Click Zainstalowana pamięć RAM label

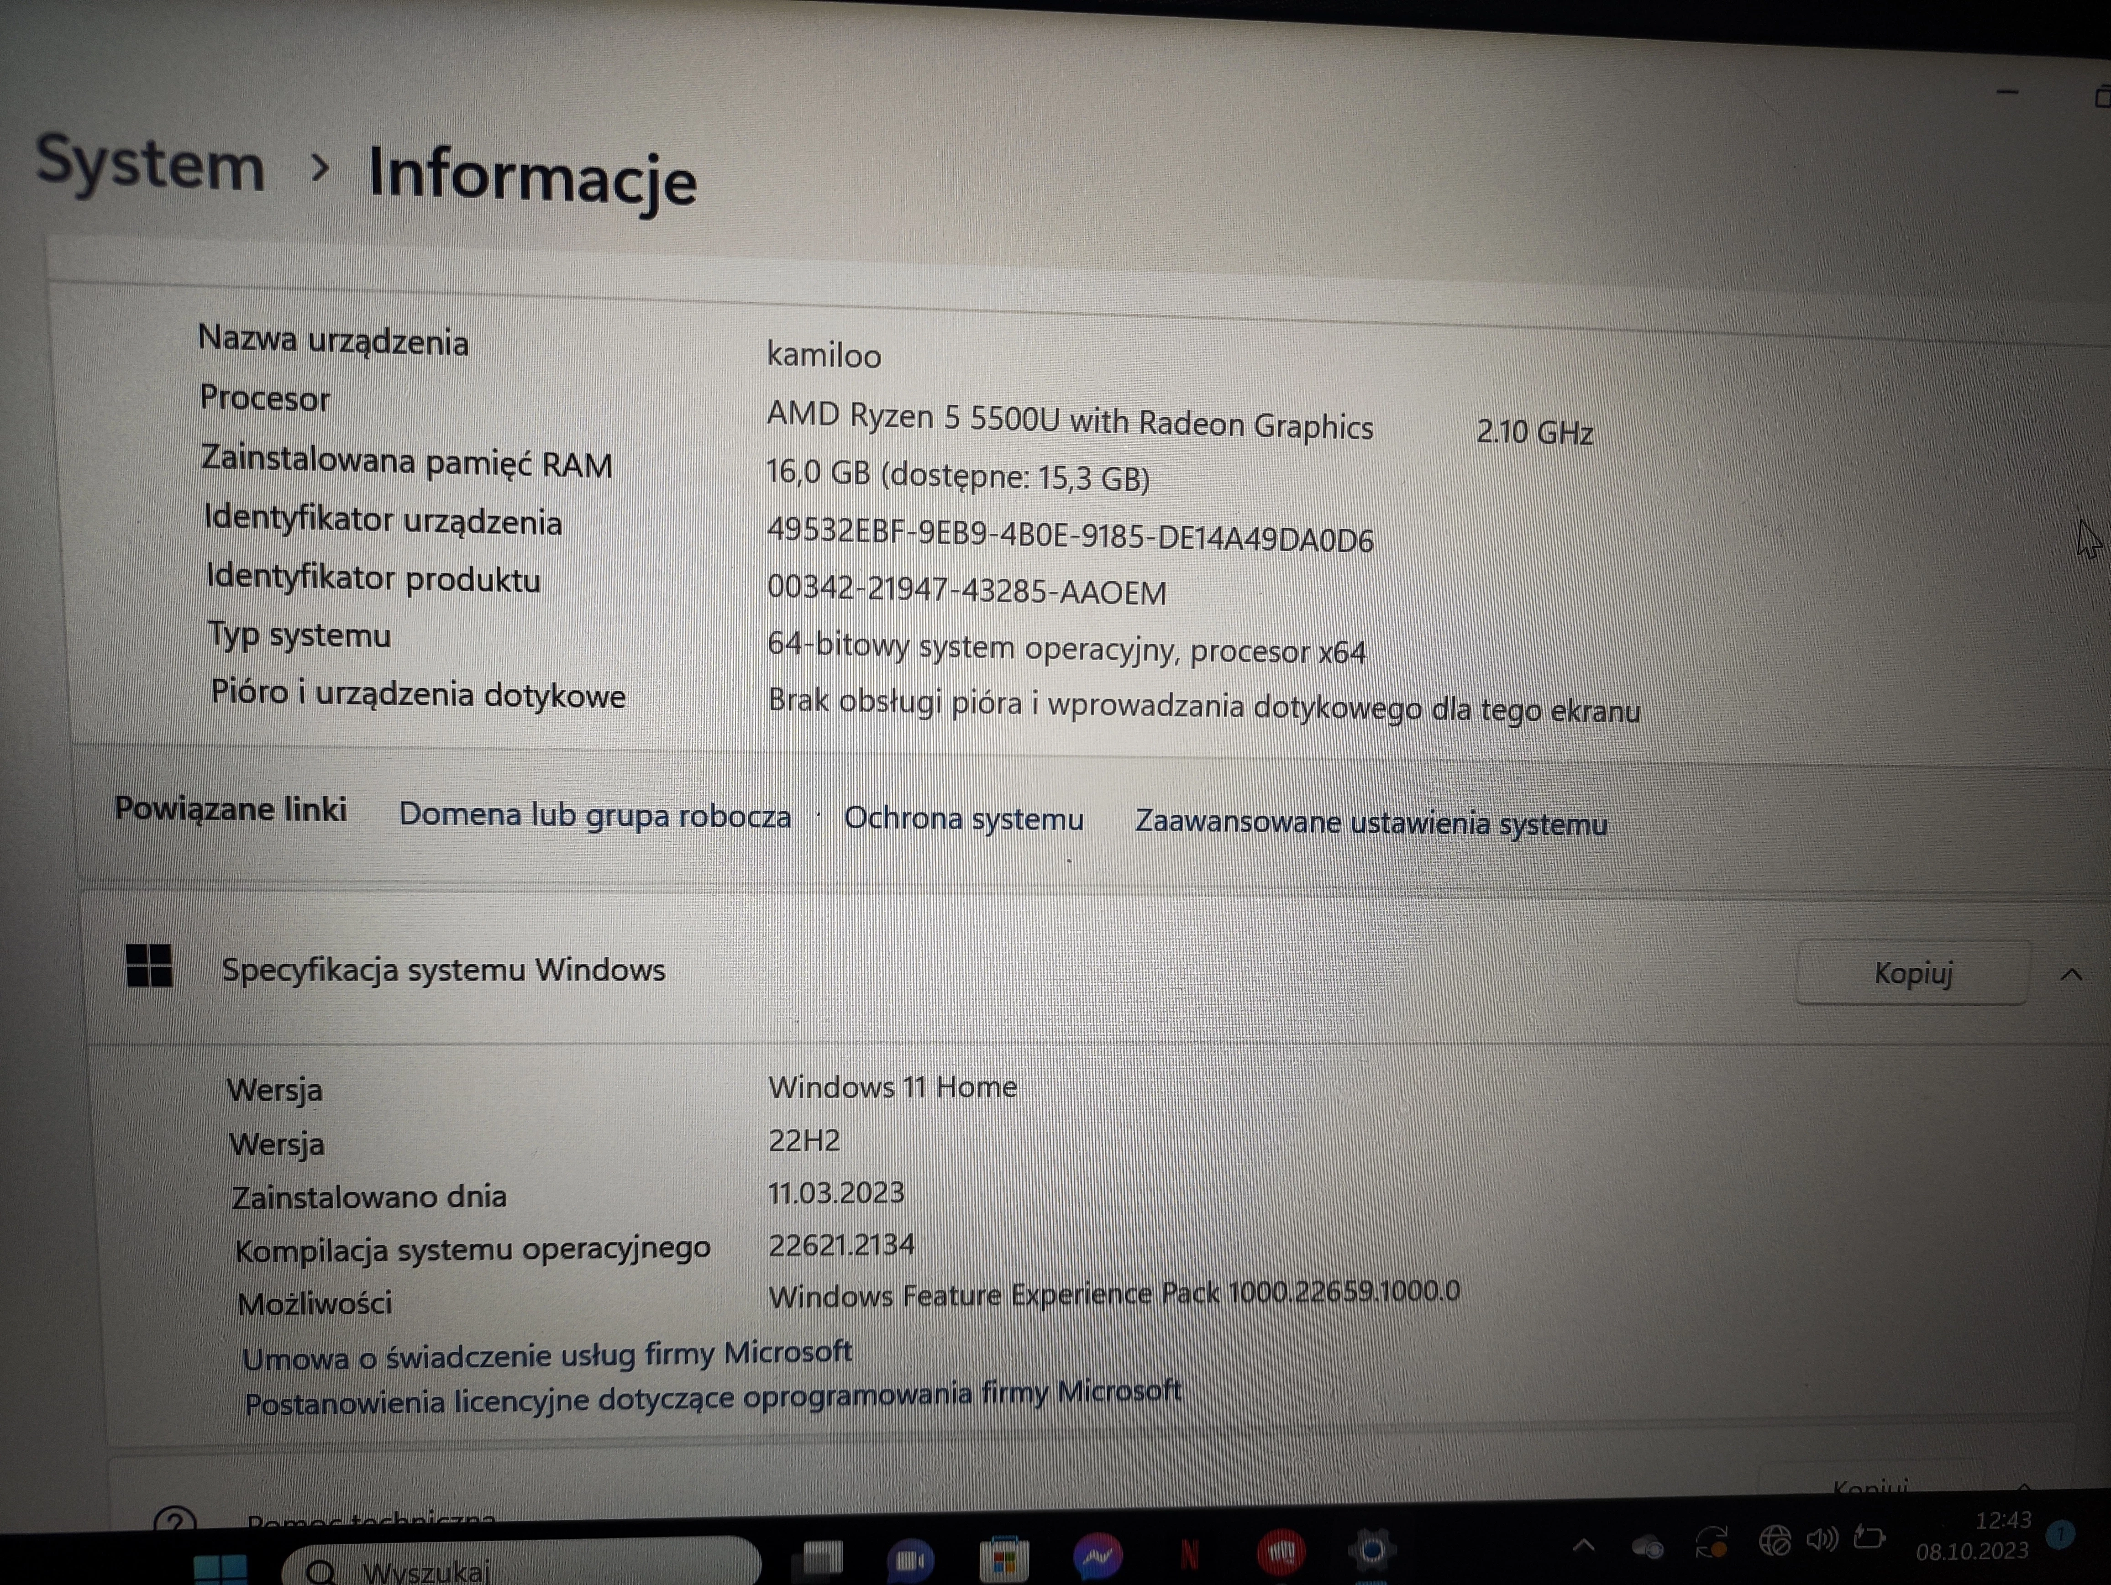pyautogui.click(x=407, y=462)
